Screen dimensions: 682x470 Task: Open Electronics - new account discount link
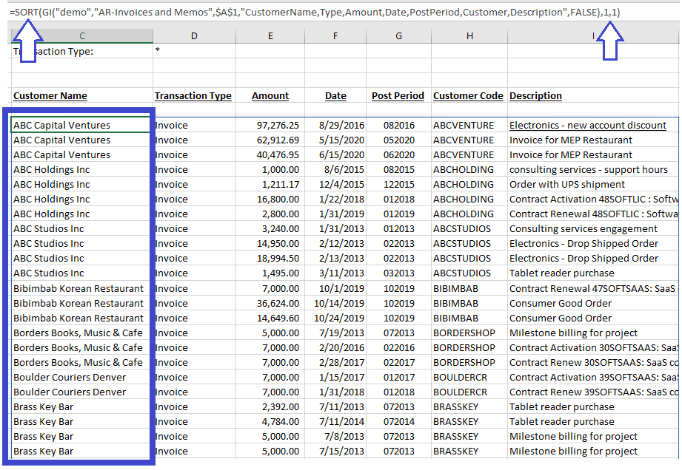[x=588, y=126]
